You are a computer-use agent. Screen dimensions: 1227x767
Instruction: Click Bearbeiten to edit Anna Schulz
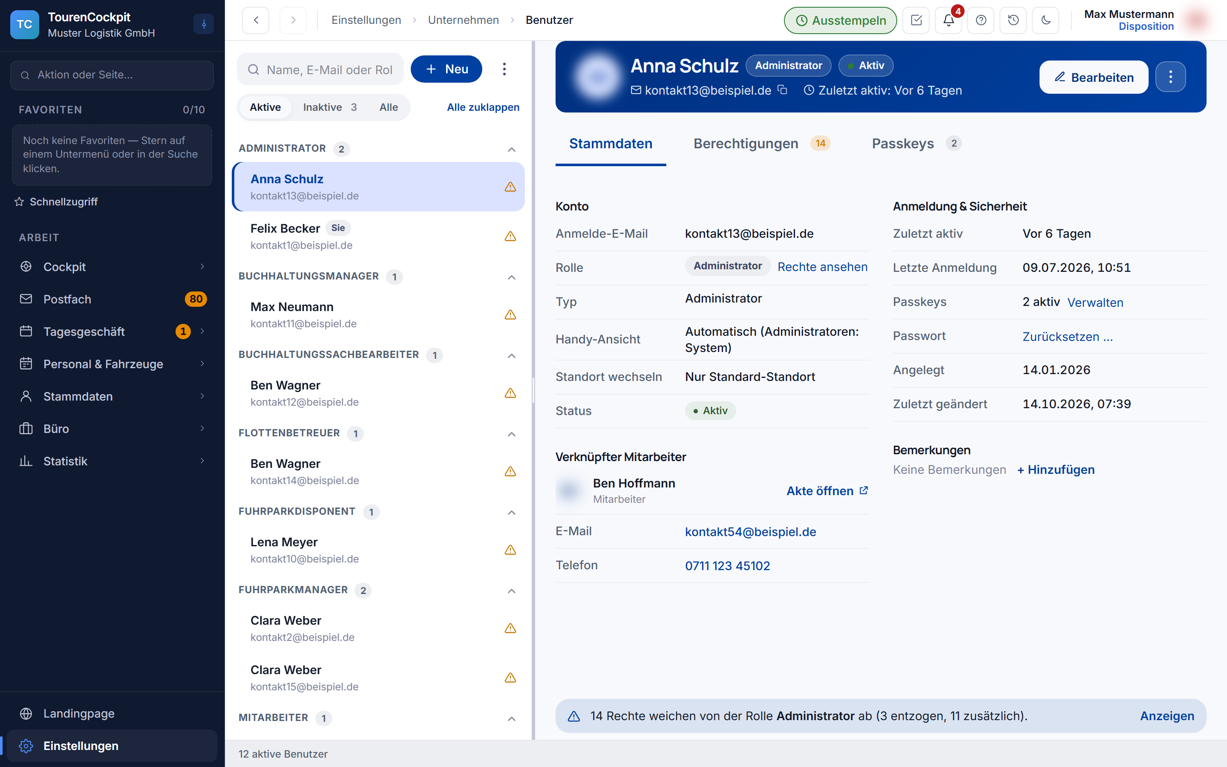coord(1094,77)
